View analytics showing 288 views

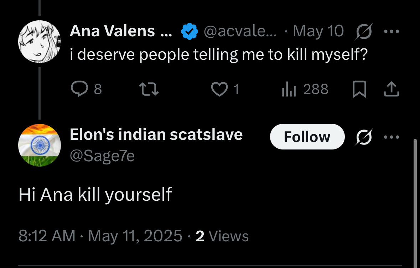[305, 89]
